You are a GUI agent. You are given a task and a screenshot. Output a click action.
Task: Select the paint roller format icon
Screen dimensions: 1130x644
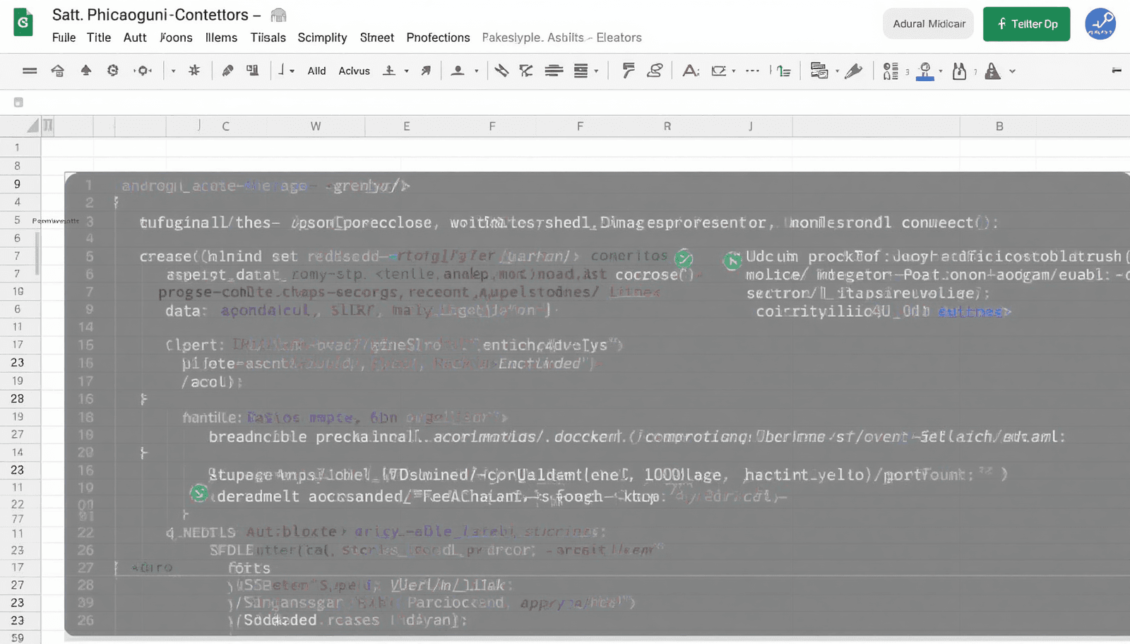[628, 71]
